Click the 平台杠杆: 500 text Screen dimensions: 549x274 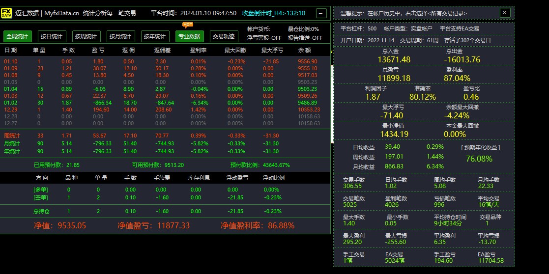[358, 28]
